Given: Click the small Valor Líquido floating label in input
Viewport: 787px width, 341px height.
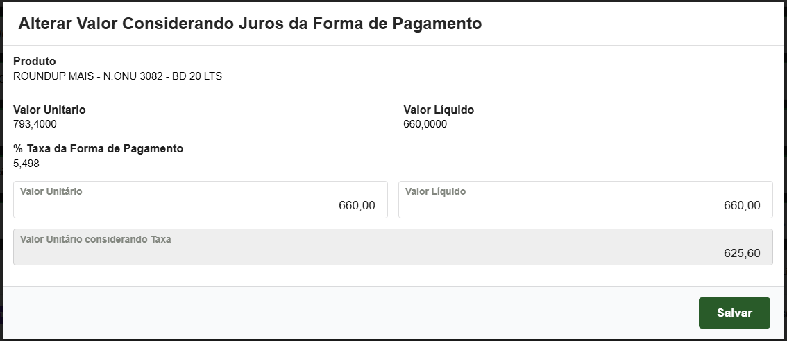Looking at the screenshot, I should (x=435, y=191).
